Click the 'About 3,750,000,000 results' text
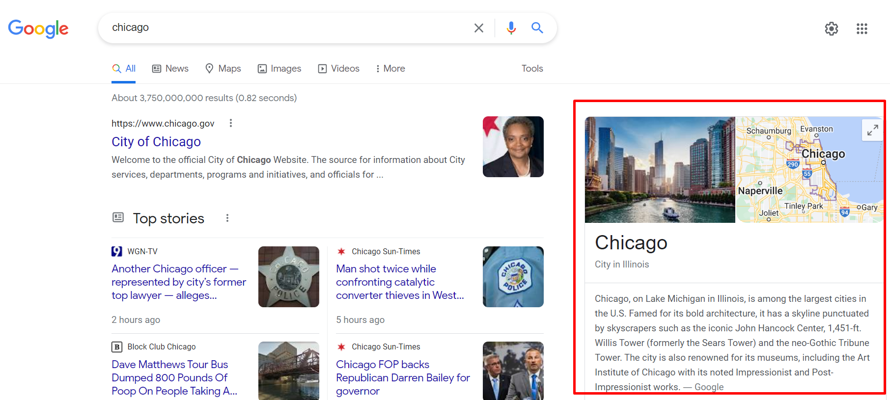 tap(204, 98)
